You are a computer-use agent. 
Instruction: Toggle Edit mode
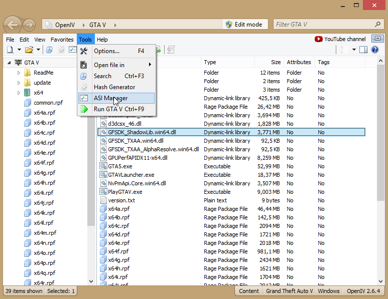(243, 25)
